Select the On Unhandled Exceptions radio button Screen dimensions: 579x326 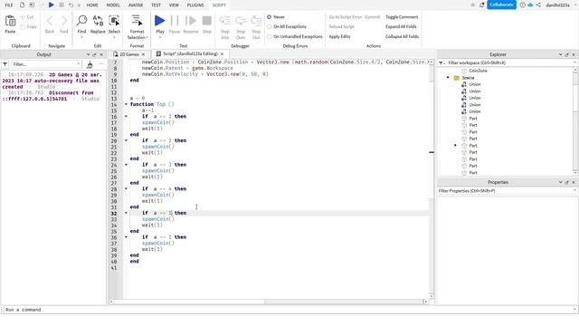click(x=270, y=36)
